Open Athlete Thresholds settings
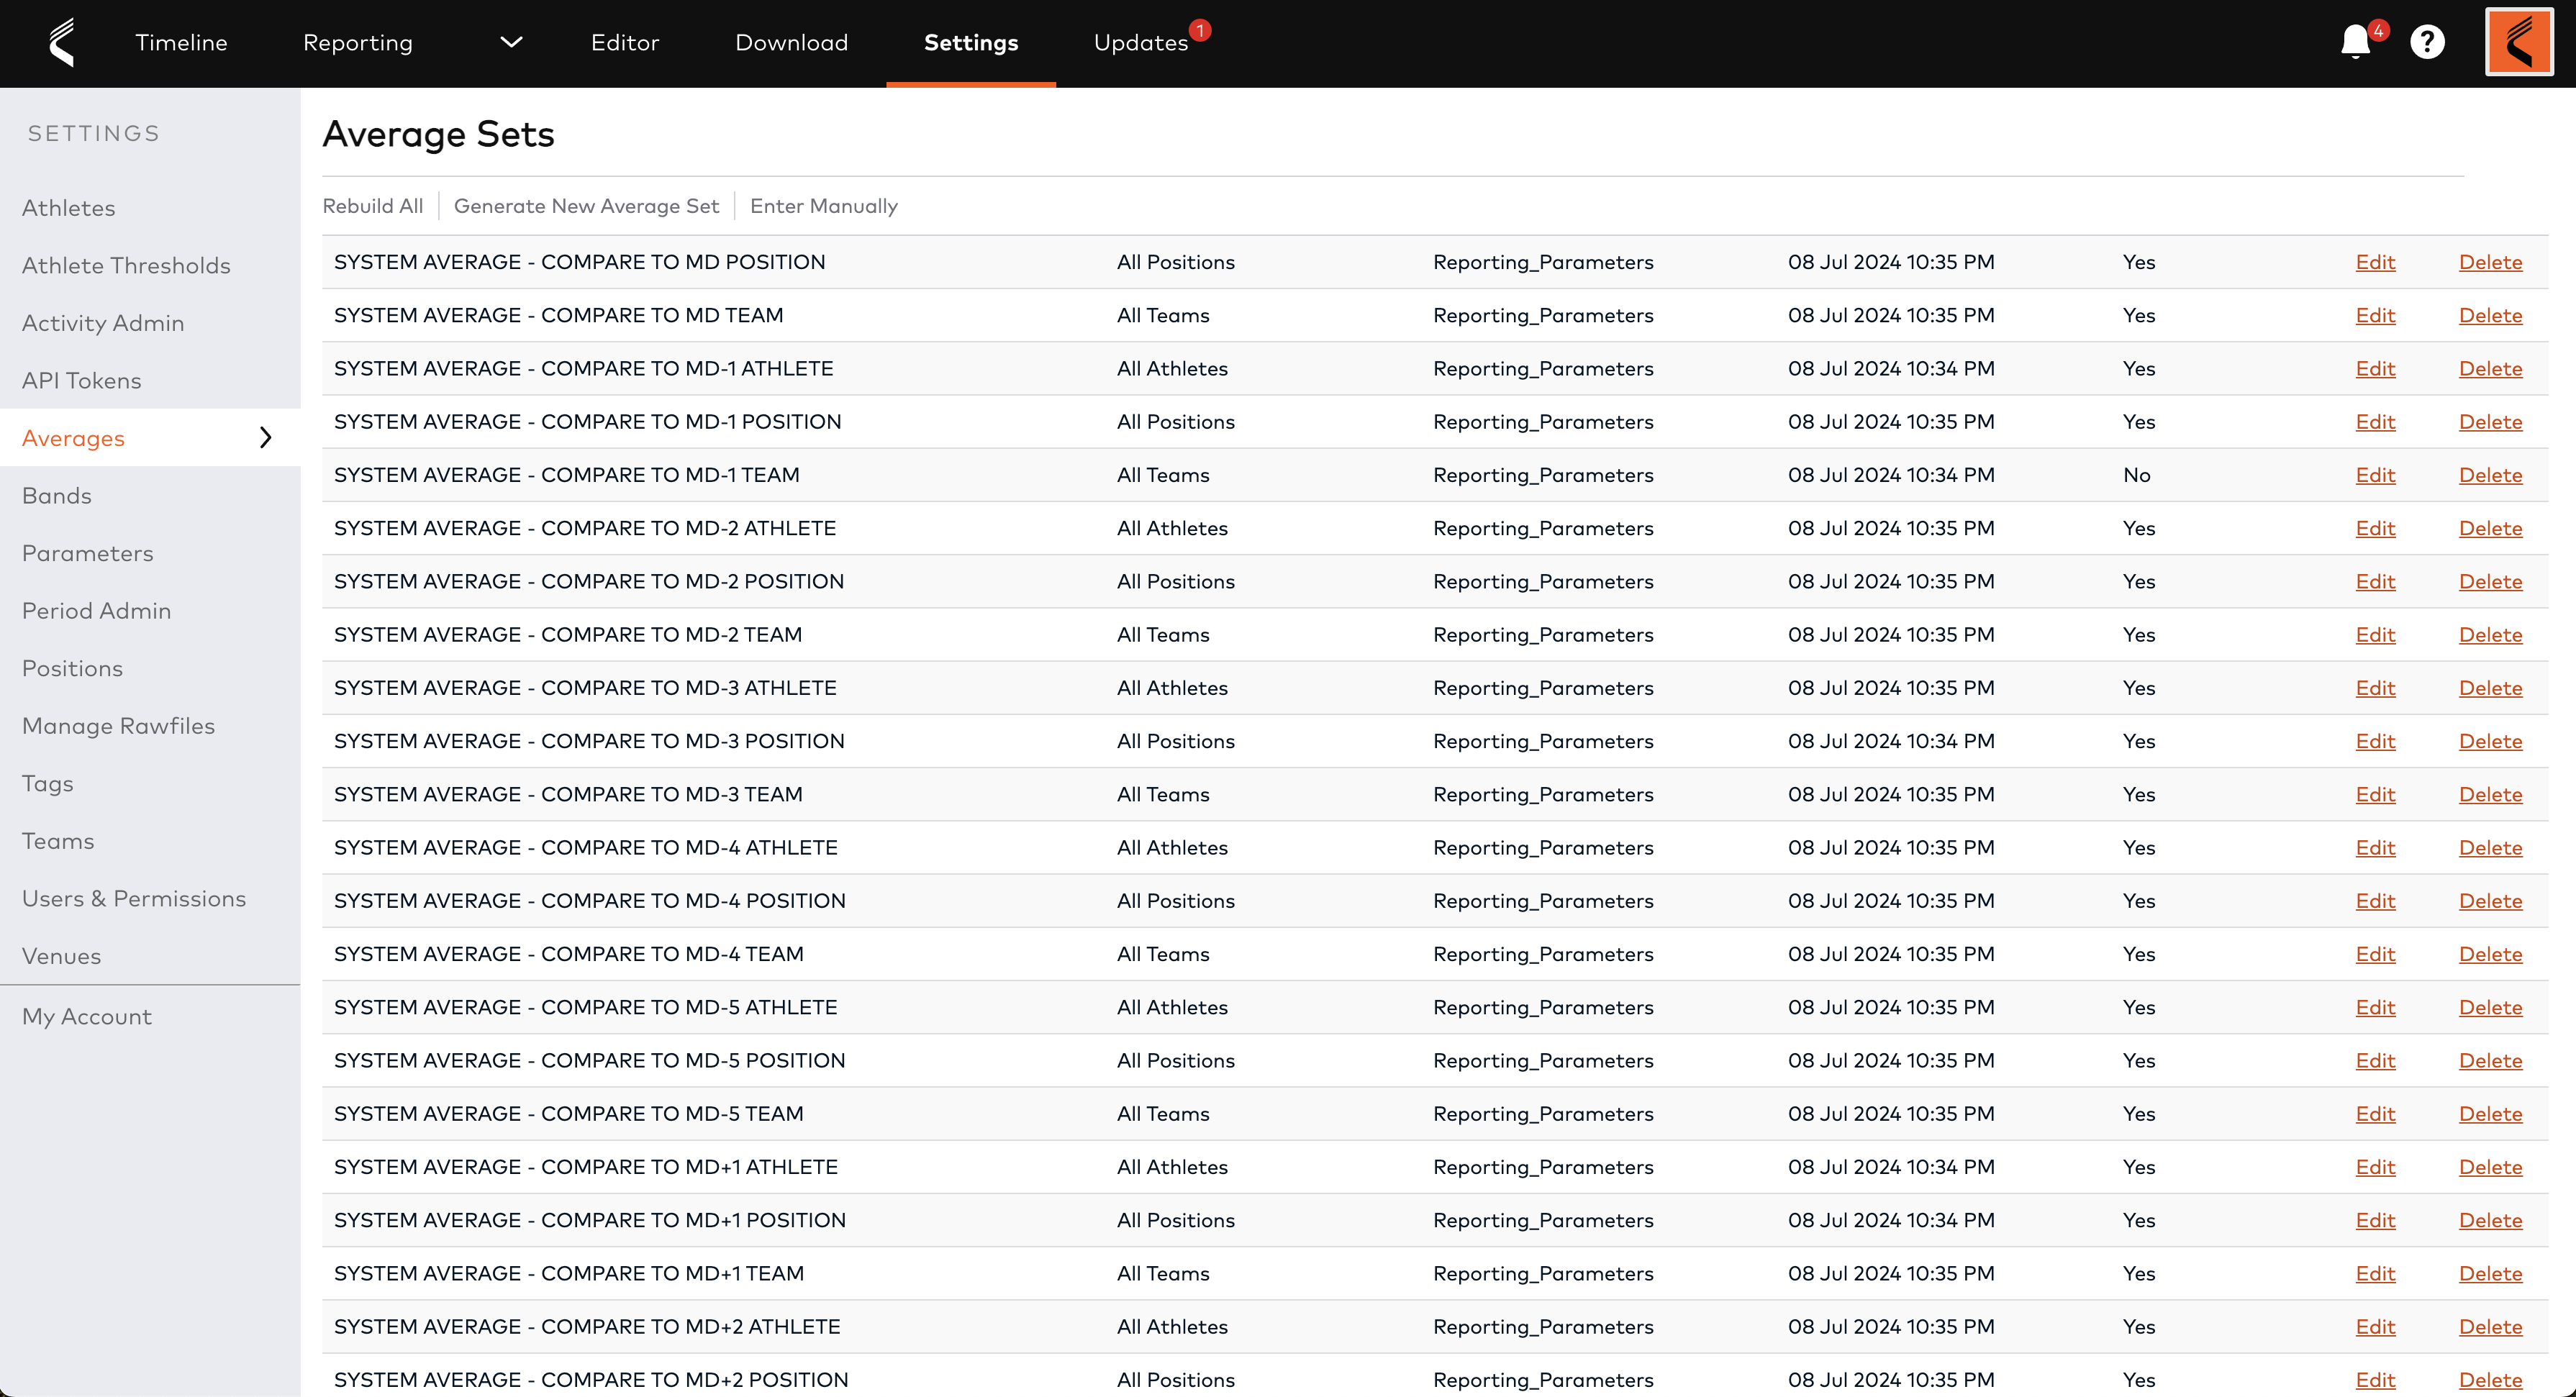 [126, 265]
